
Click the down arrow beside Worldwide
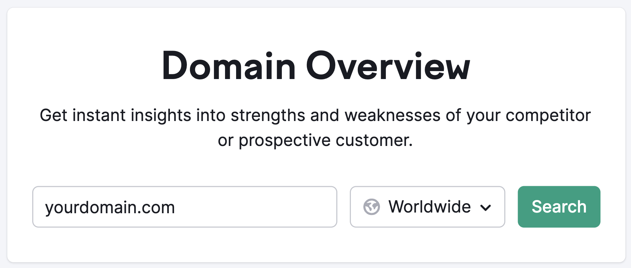click(x=485, y=208)
